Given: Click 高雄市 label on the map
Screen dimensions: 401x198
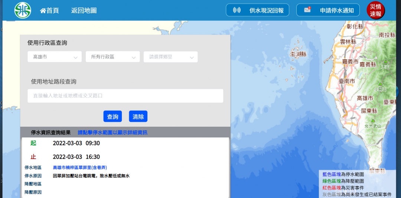Looking at the screenshot, I should click(x=365, y=98).
